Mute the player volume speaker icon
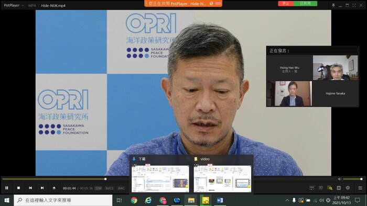The height and width of the screenshot is (206, 367). [340, 179]
